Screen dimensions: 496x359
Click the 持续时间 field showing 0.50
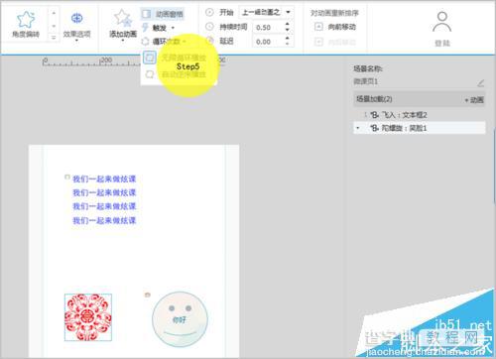click(x=269, y=28)
